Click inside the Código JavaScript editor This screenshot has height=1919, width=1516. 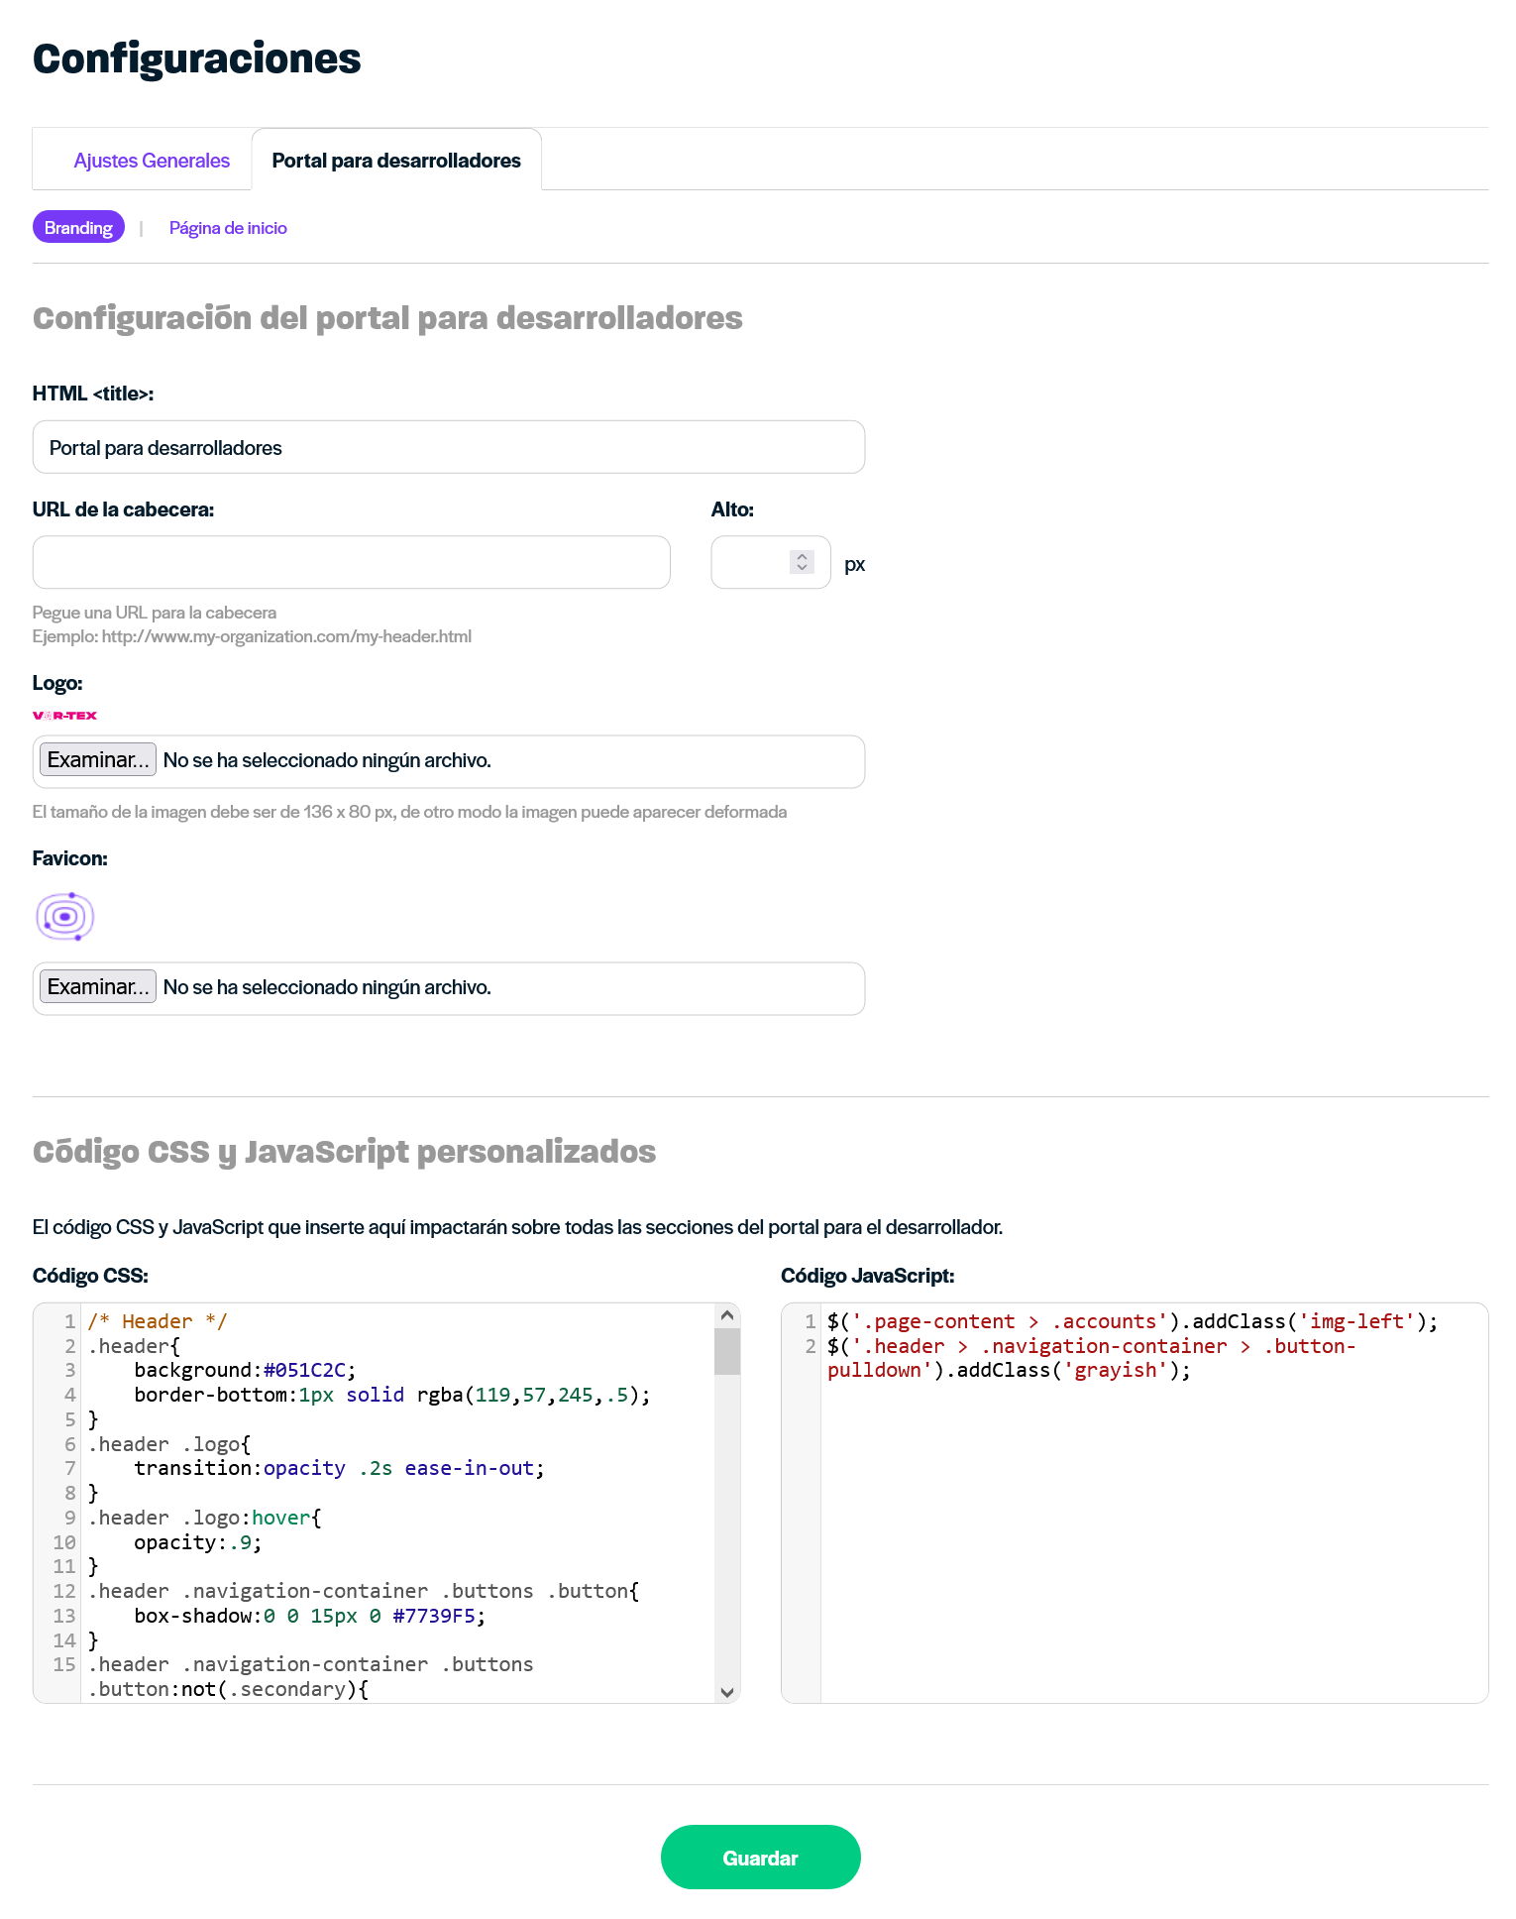tap(1153, 1504)
